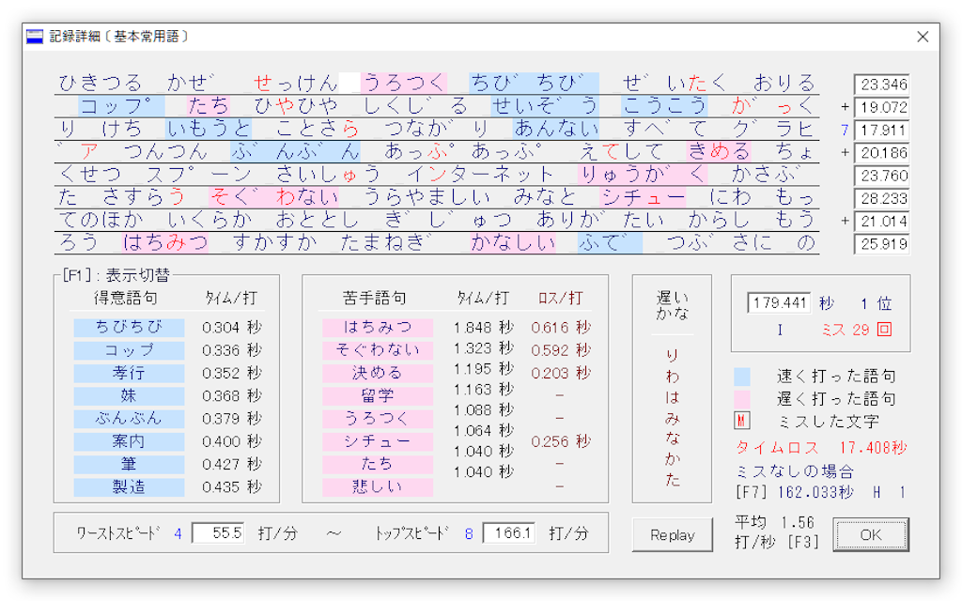Select 留学 in the 苦手語句 list

click(378, 395)
